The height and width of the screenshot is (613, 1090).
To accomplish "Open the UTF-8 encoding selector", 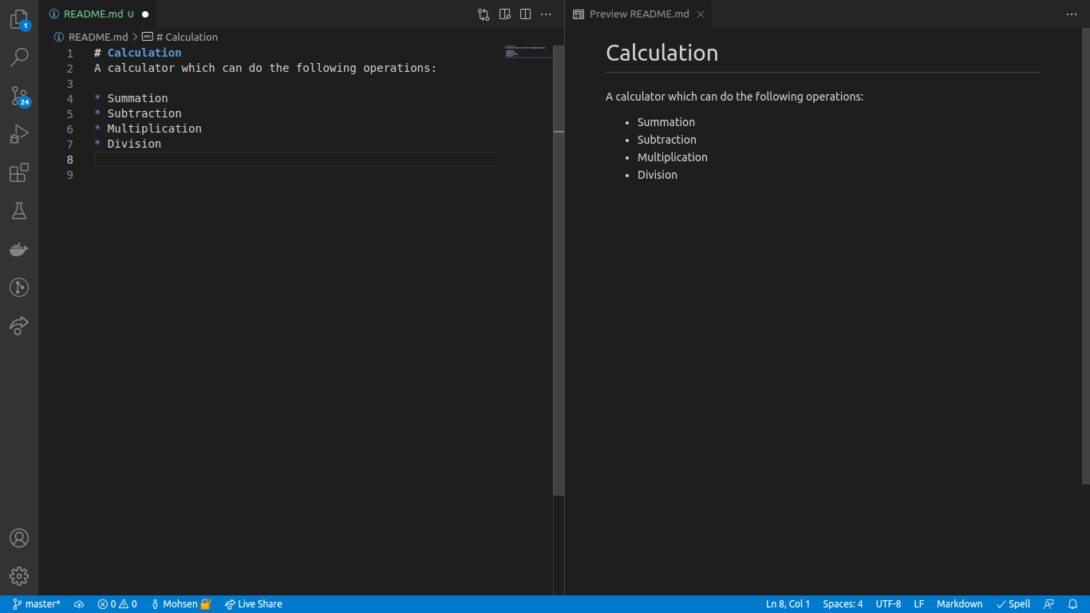I will (x=888, y=604).
